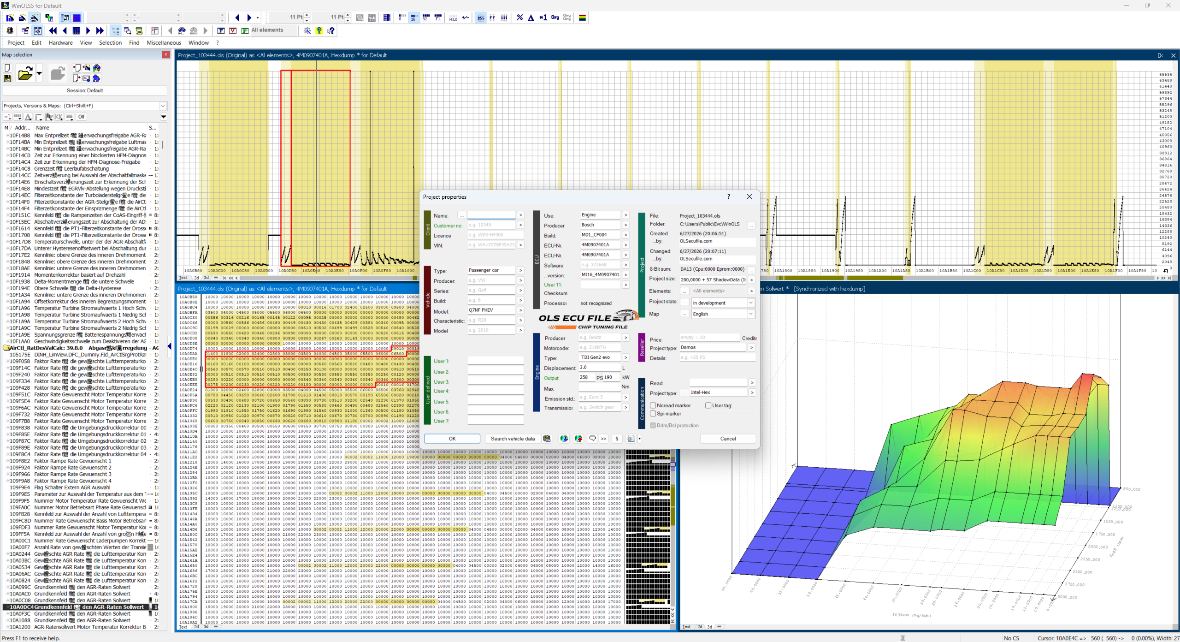Jump to first map with double-left arrow
This screenshot has width=1180, height=642.
pos(53,31)
